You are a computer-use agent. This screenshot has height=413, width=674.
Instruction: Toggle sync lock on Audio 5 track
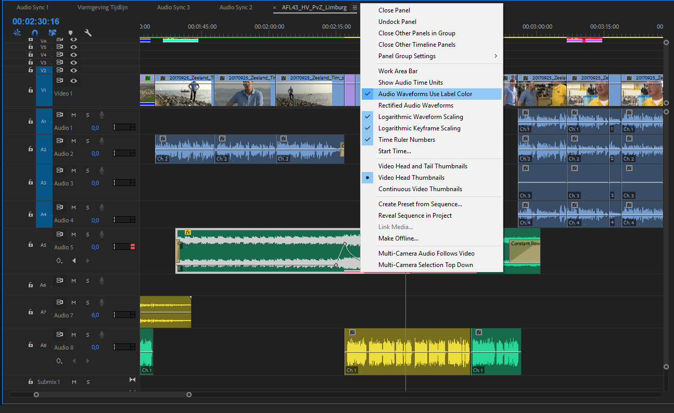coord(60,234)
